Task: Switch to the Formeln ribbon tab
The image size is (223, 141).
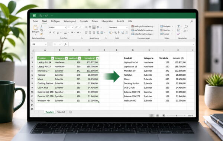Action: 84,21
